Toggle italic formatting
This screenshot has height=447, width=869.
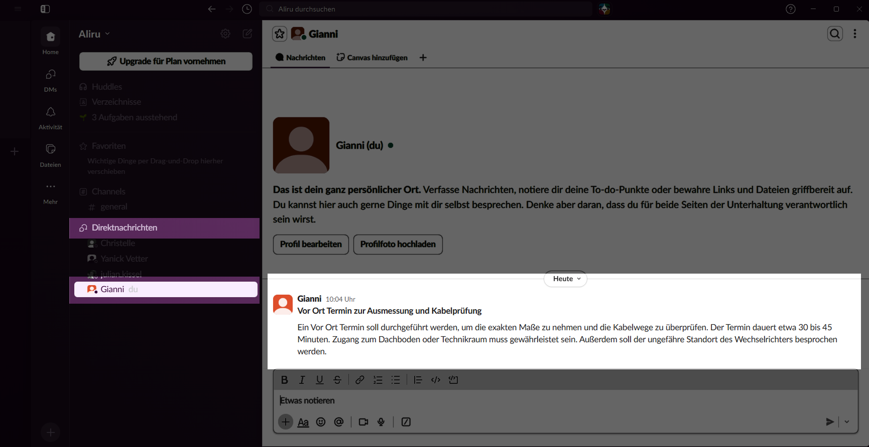click(302, 380)
